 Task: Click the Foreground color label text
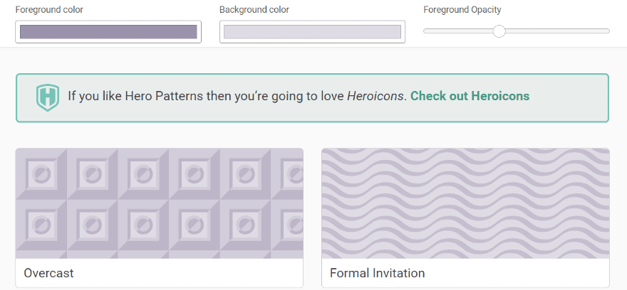48,10
